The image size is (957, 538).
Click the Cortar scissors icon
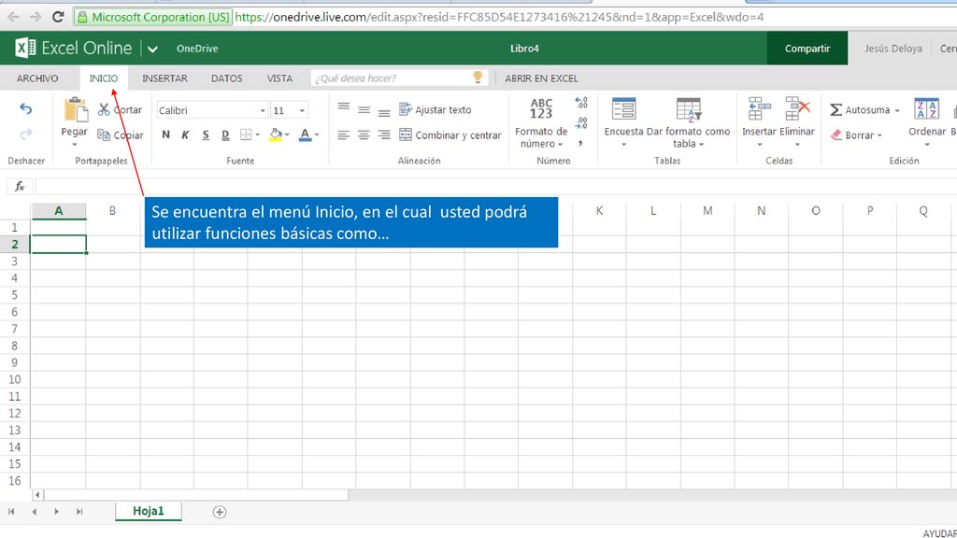[104, 110]
